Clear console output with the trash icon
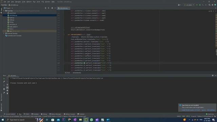Screen dimensions: 217x122 coord(7,94)
